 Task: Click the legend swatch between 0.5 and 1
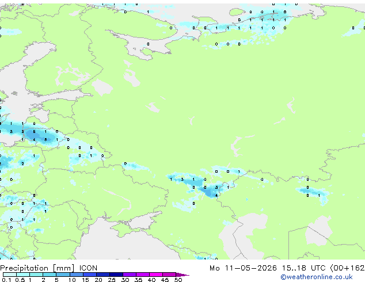pyautogui.click(x=23, y=275)
